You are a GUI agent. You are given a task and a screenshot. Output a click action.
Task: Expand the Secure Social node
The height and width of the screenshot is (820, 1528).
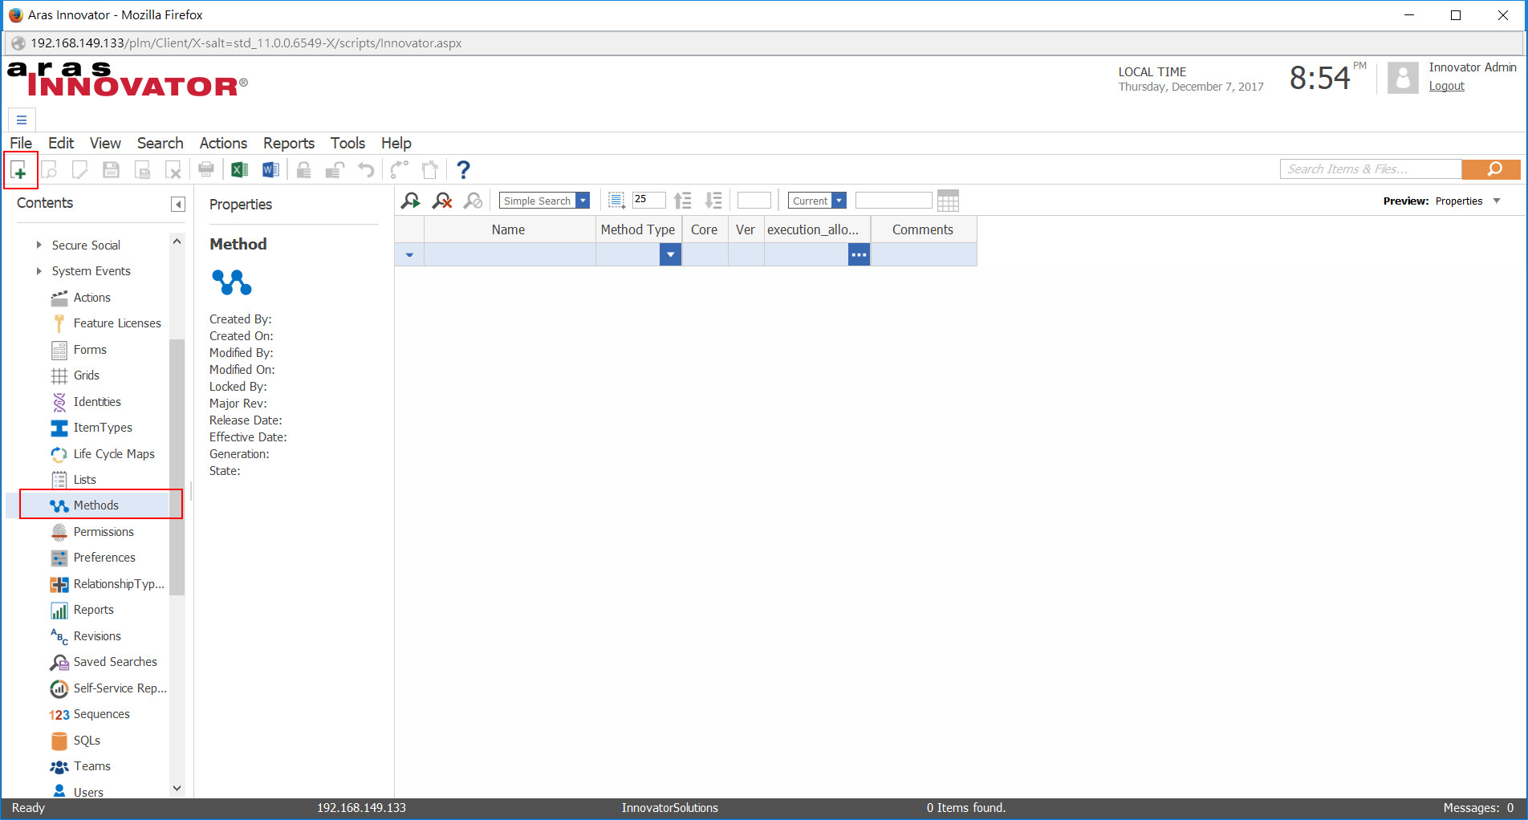(39, 246)
